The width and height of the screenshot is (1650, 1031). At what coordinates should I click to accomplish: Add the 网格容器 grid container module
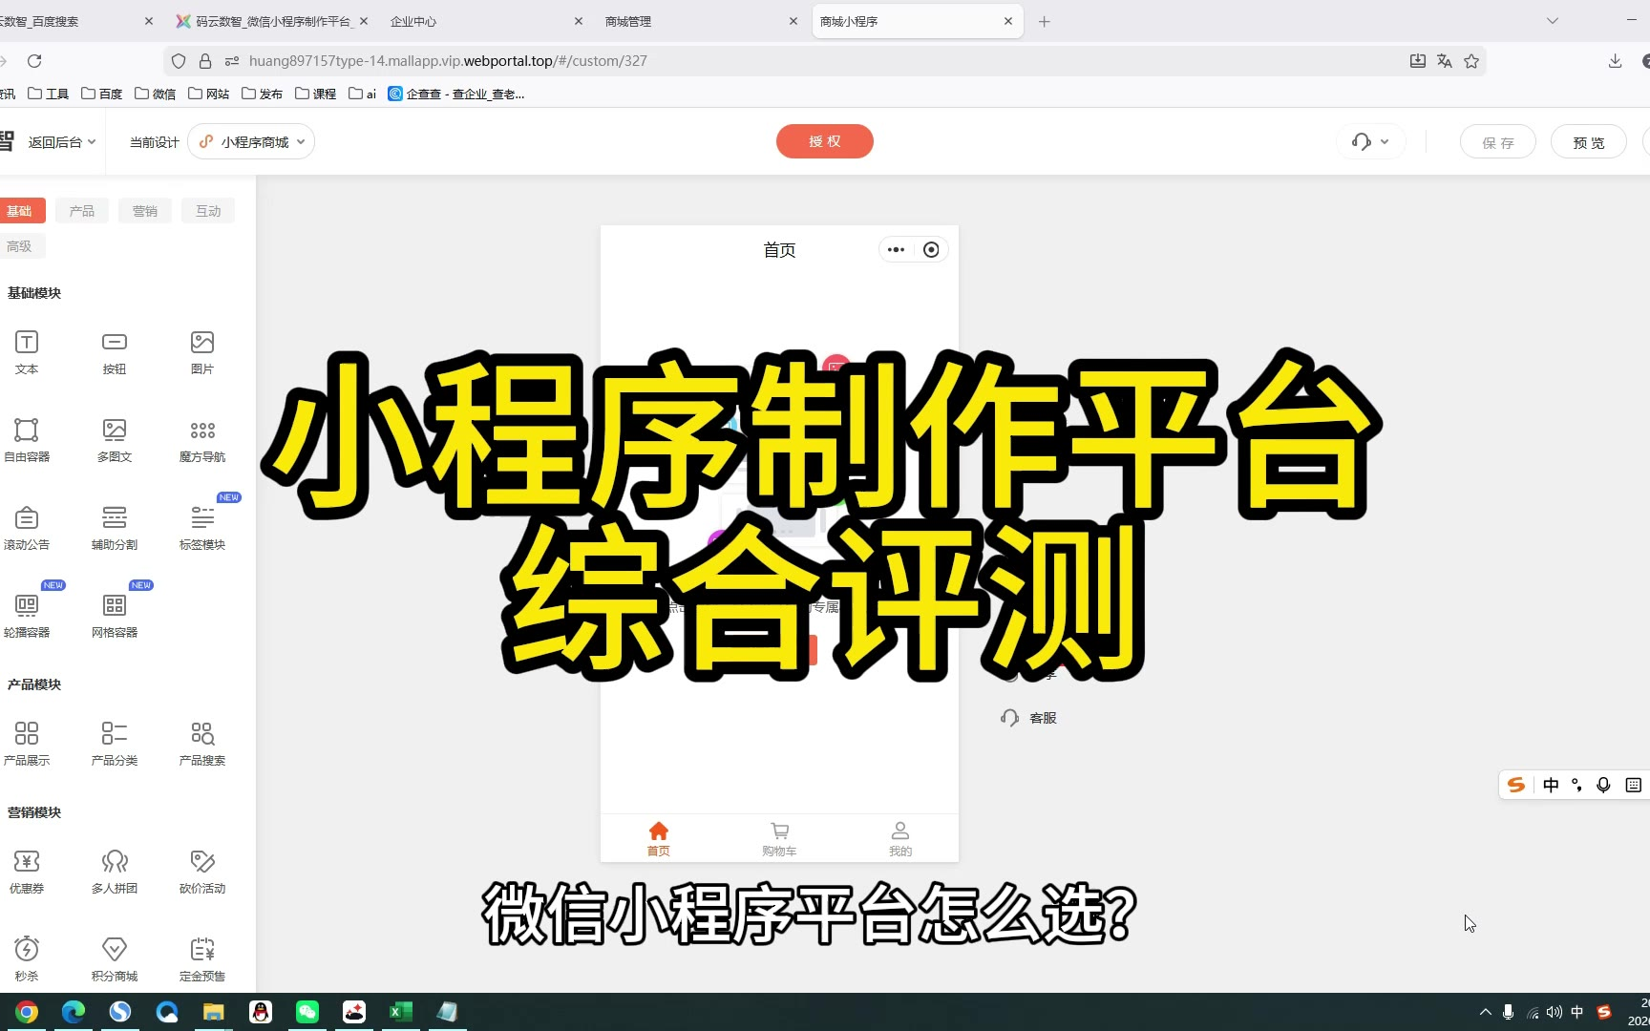(x=115, y=616)
